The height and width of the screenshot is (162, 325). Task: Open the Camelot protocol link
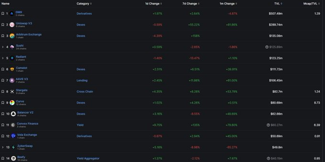(x=21, y=68)
